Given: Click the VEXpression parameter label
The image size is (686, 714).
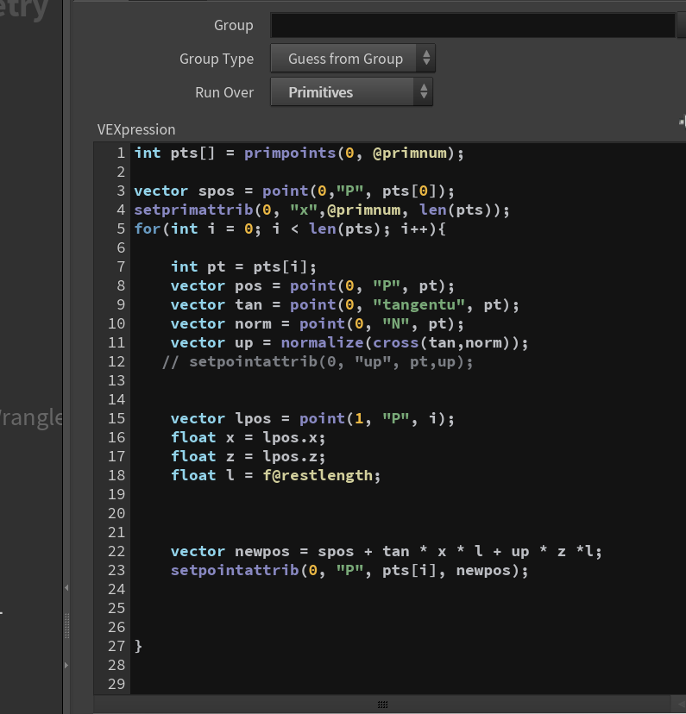Looking at the screenshot, I should point(136,129).
